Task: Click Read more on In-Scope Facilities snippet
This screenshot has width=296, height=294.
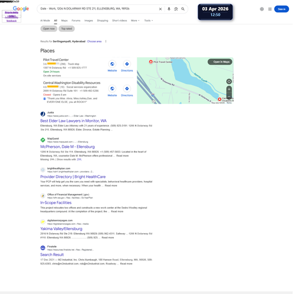Action: (x=117, y=211)
